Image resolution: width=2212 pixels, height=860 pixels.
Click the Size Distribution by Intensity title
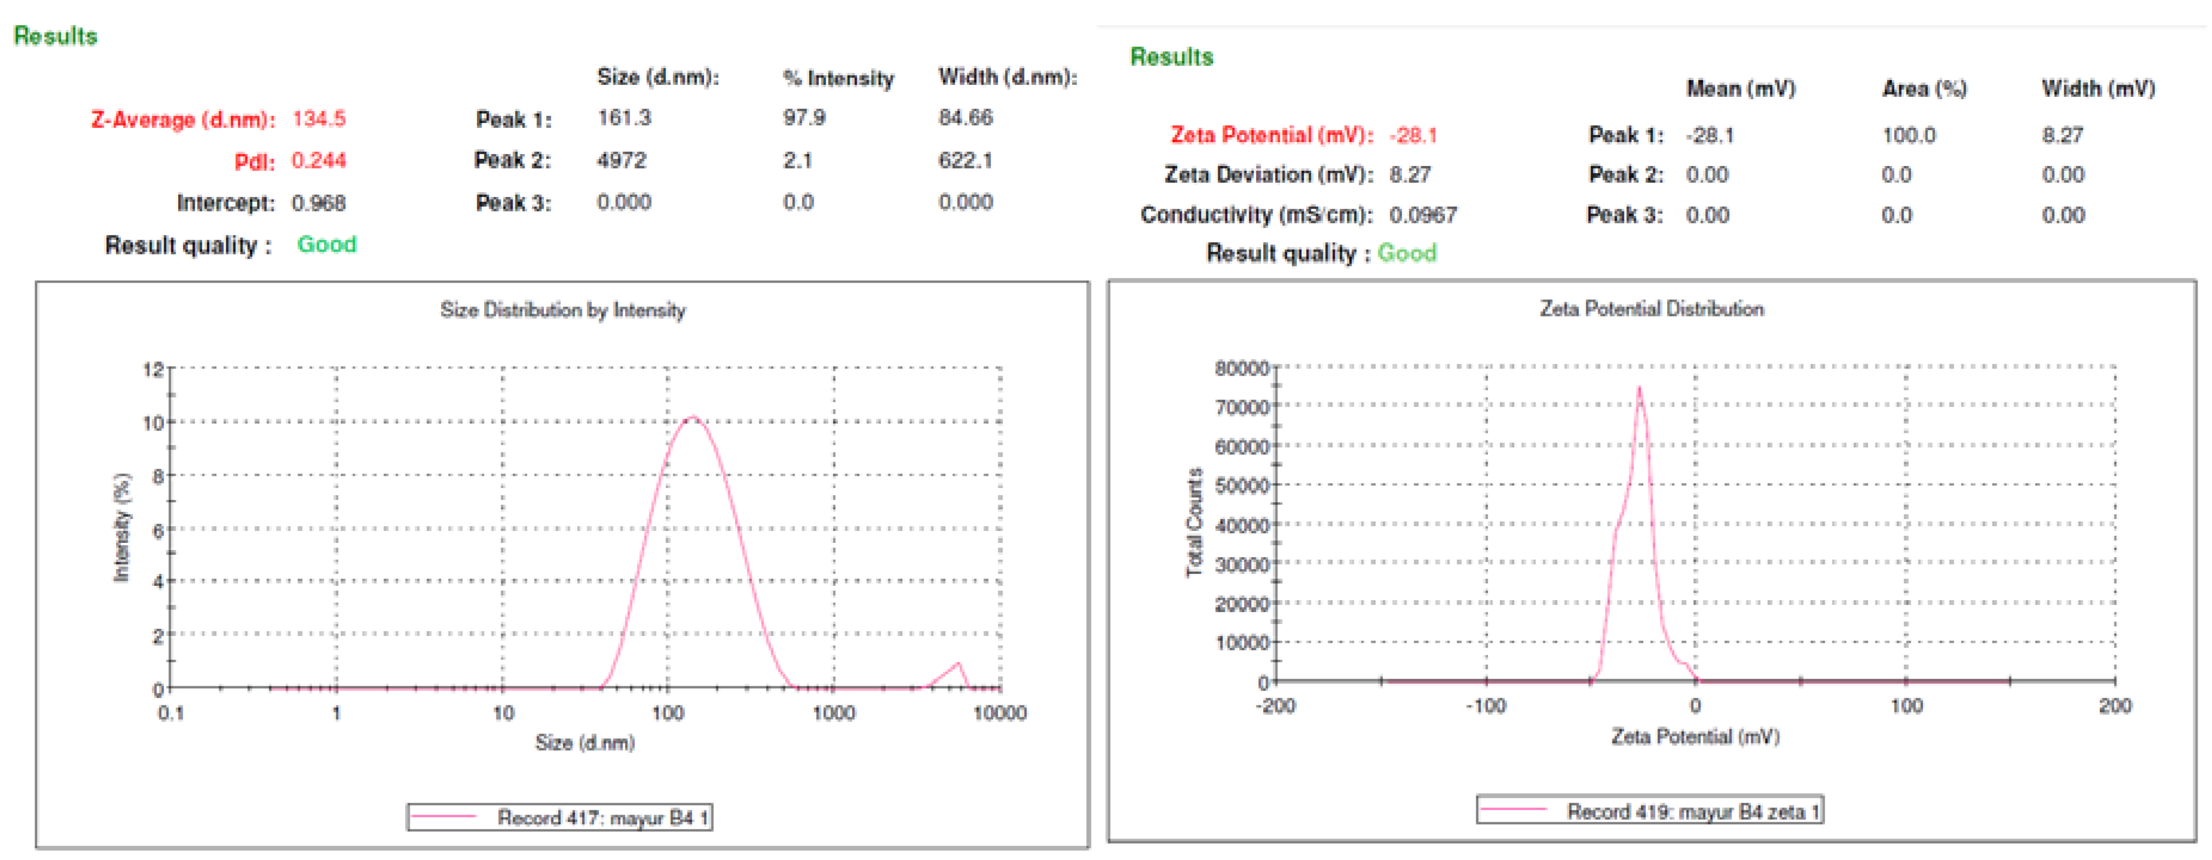click(x=562, y=310)
